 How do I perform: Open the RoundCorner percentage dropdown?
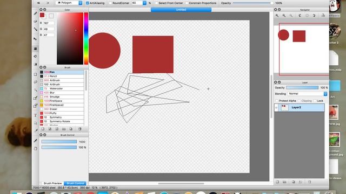(x=144, y=3)
